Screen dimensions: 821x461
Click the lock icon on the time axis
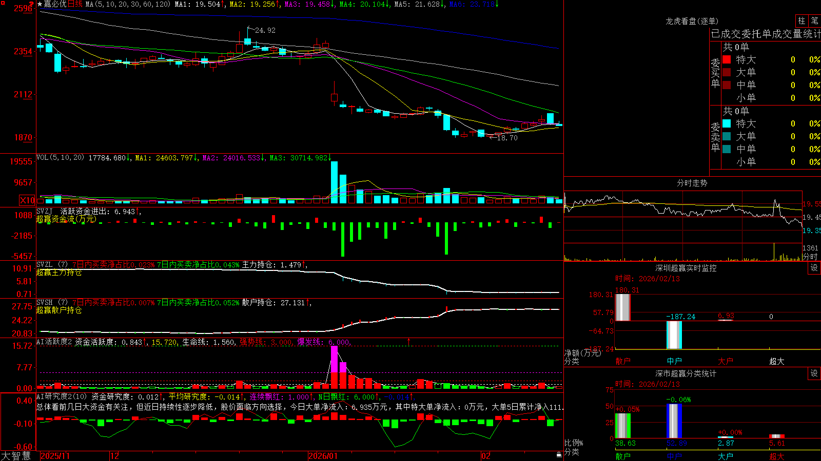(x=559, y=454)
